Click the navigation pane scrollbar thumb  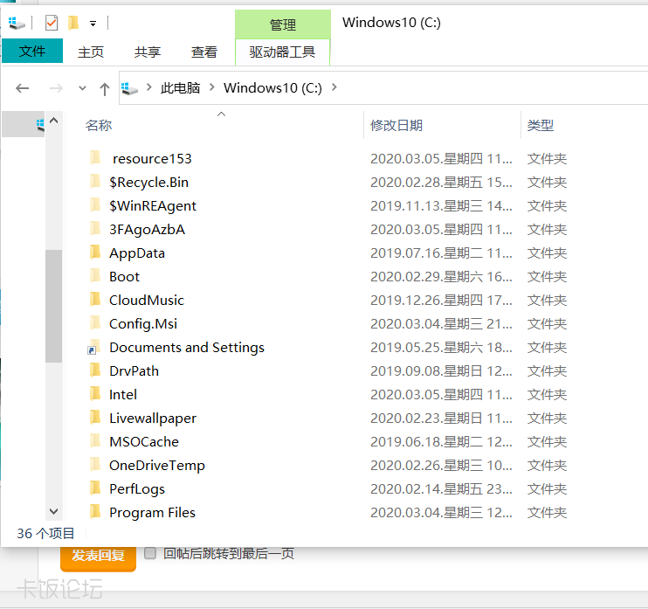tap(54, 306)
